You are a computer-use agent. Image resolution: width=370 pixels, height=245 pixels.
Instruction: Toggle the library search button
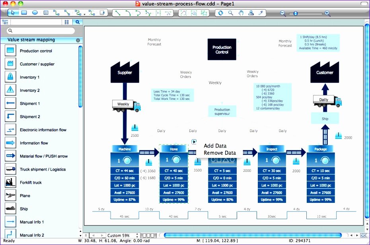coord(78,22)
